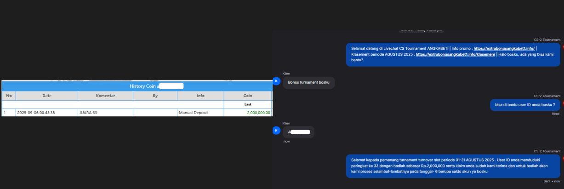Screen dimensions: 564x189
Task: Click the 'info' column header
Action: 200,96
